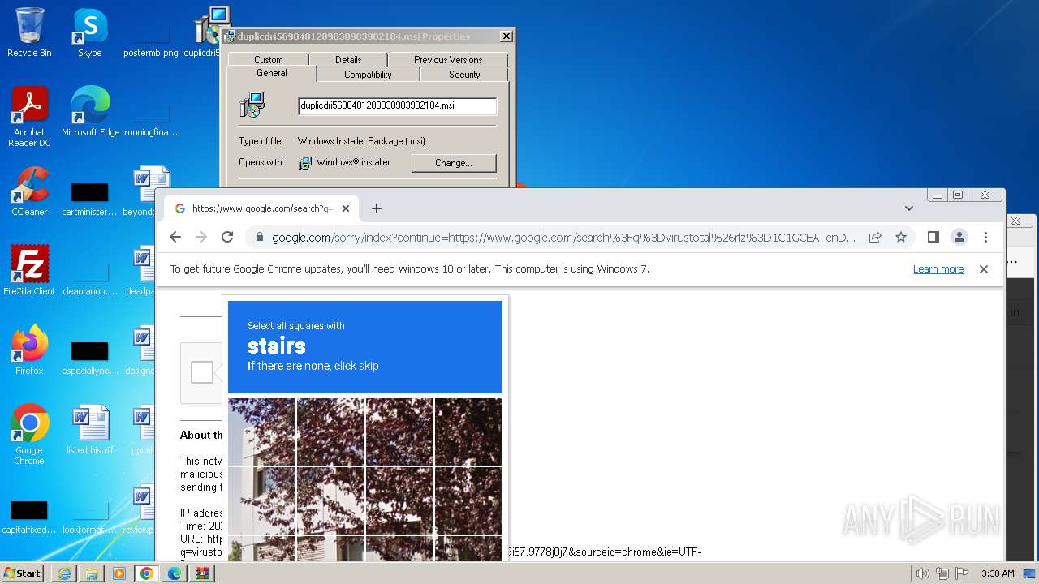Click the Chrome address bar URL
Image resolution: width=1039 pixels, height=584 pixels.
pyautogui.click(x=563, y=238)
